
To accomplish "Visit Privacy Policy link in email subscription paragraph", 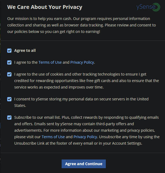I will (85, 137).
